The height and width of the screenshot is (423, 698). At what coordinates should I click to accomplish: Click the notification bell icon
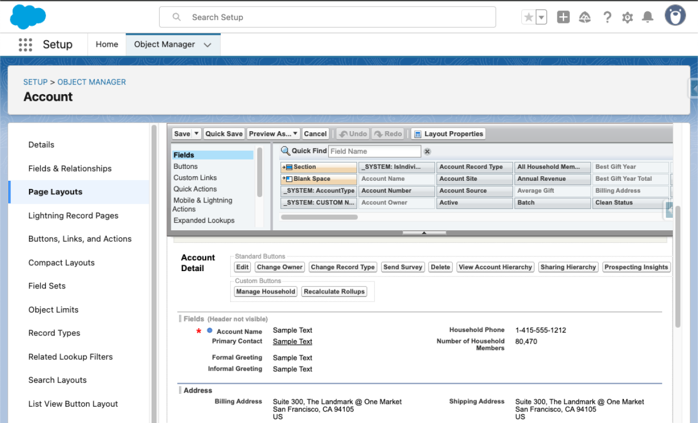(647, 17)
